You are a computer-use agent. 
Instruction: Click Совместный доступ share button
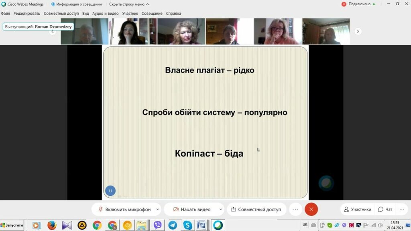click(256, 209)
